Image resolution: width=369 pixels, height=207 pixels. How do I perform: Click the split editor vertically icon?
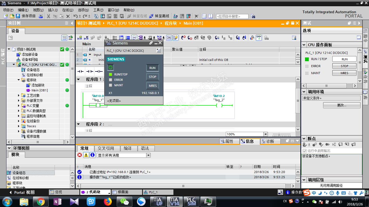coord(211,16)
